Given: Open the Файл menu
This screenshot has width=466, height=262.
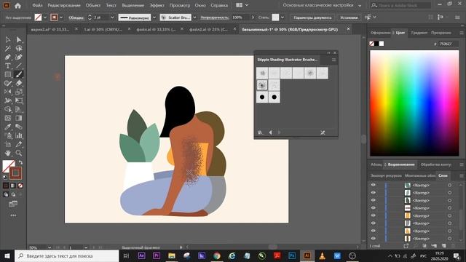Looking at the screenshot, I should coord(37,5).
